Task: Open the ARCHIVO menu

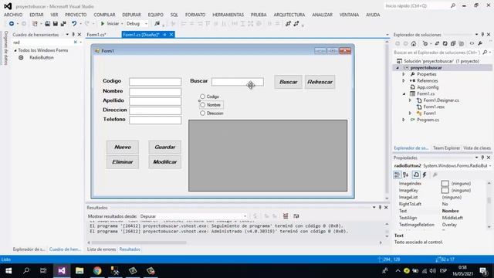Action: [x=13, y=15]
